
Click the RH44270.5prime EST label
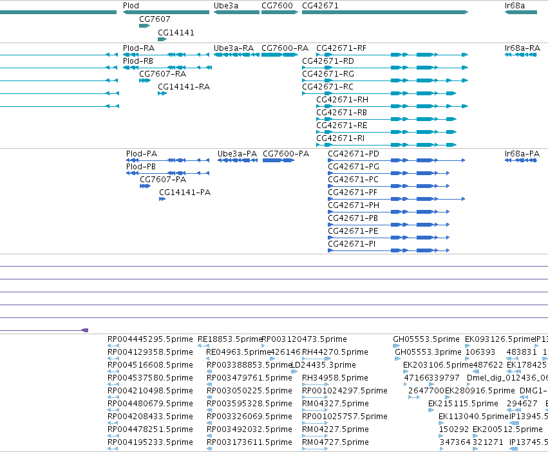[x=335, y=352]
